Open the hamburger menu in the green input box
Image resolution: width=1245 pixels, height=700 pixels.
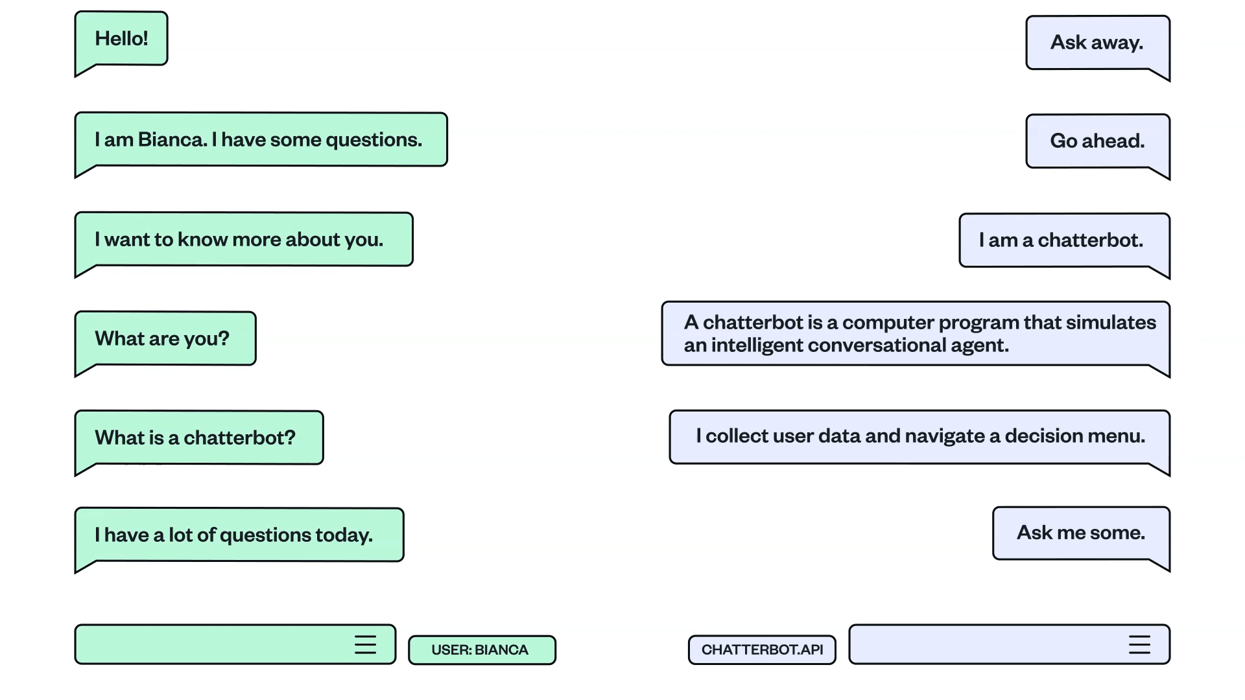365,645
